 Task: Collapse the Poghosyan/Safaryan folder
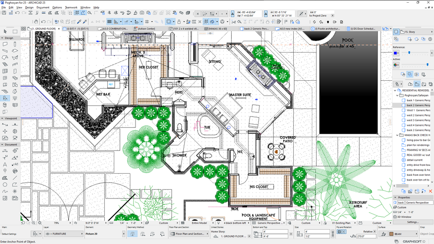(398, 95)
